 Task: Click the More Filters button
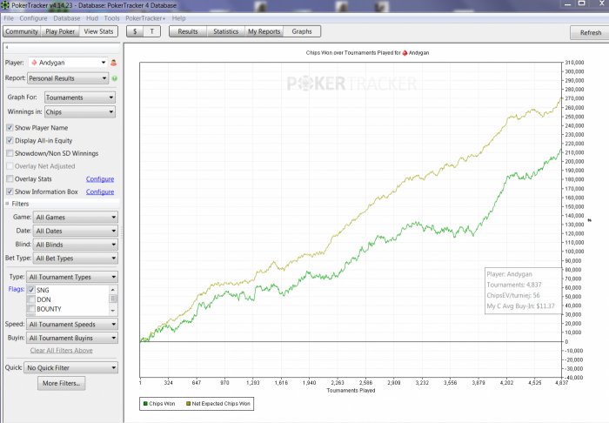[x=62, y=383]
